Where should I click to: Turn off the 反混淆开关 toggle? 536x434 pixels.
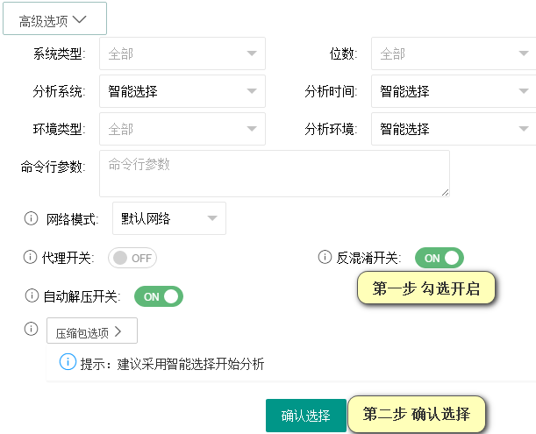440,258
